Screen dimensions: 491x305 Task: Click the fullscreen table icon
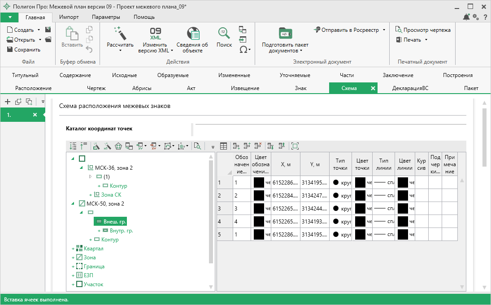[x=295, y=146]
